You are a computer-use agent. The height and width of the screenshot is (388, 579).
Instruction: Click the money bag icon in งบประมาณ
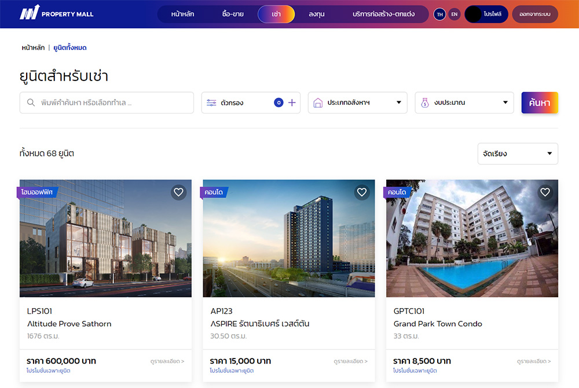(424, 103)
